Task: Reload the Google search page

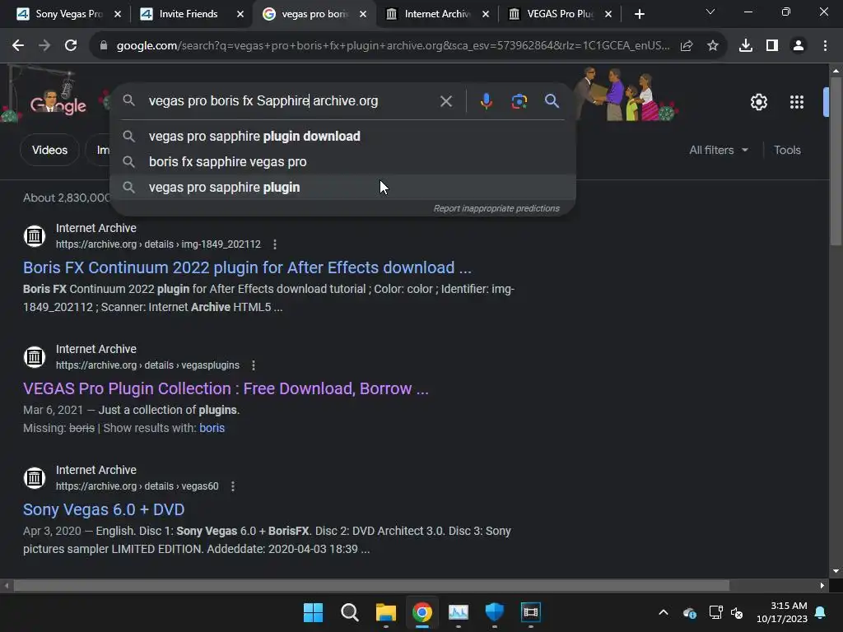Action: (71, 46)
